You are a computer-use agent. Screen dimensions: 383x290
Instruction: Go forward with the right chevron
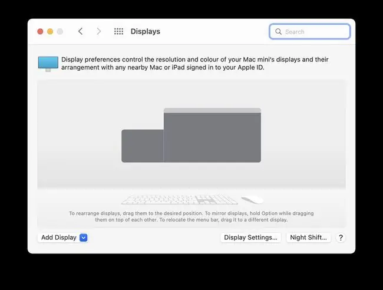click(98, 31)
